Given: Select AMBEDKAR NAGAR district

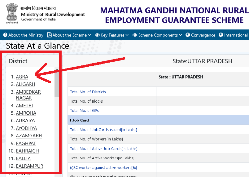Looking at the screenshot, I should tap(28, 95).
